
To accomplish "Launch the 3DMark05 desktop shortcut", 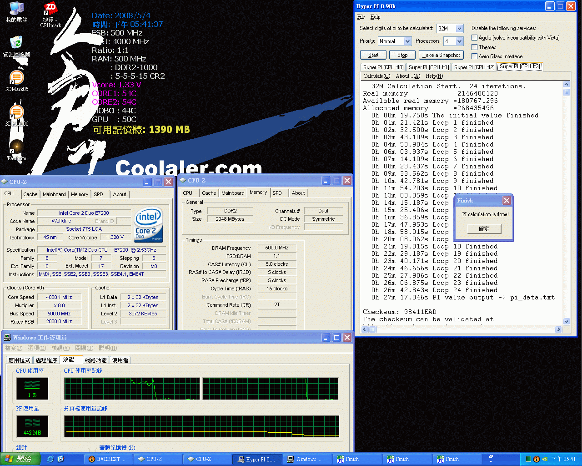I will point(16,81).
